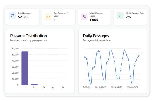The image size is (155, 101).
Task: Select the multi-passage leads value 1 065
Action: 94,20
